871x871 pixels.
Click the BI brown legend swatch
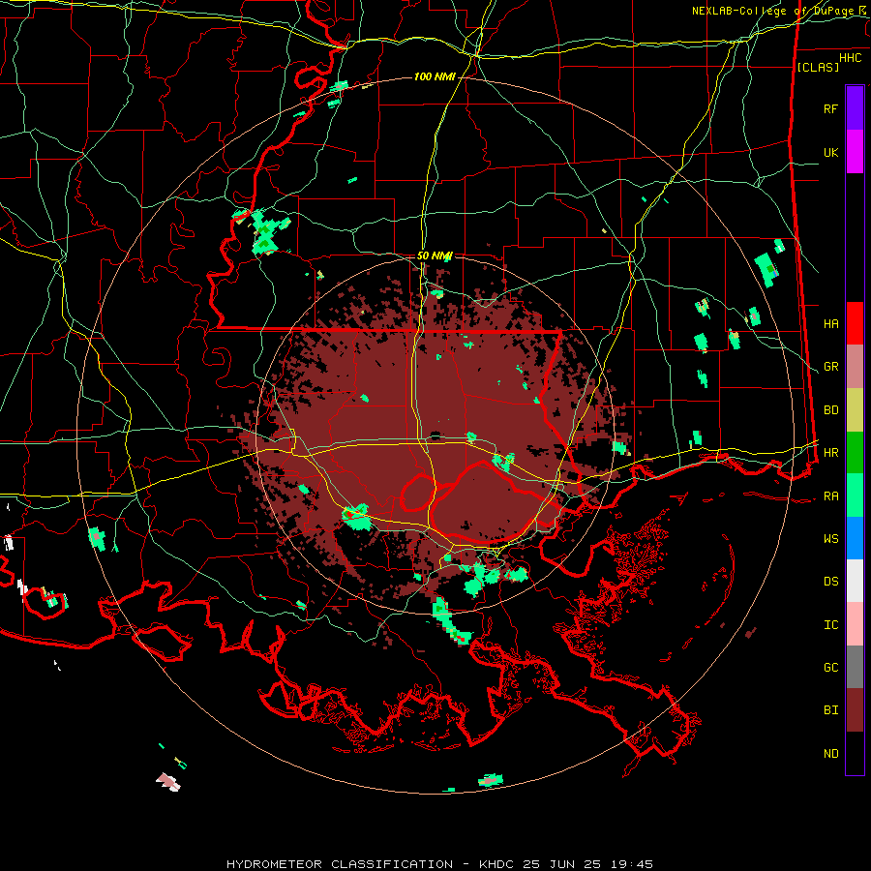tap(855, 710)
